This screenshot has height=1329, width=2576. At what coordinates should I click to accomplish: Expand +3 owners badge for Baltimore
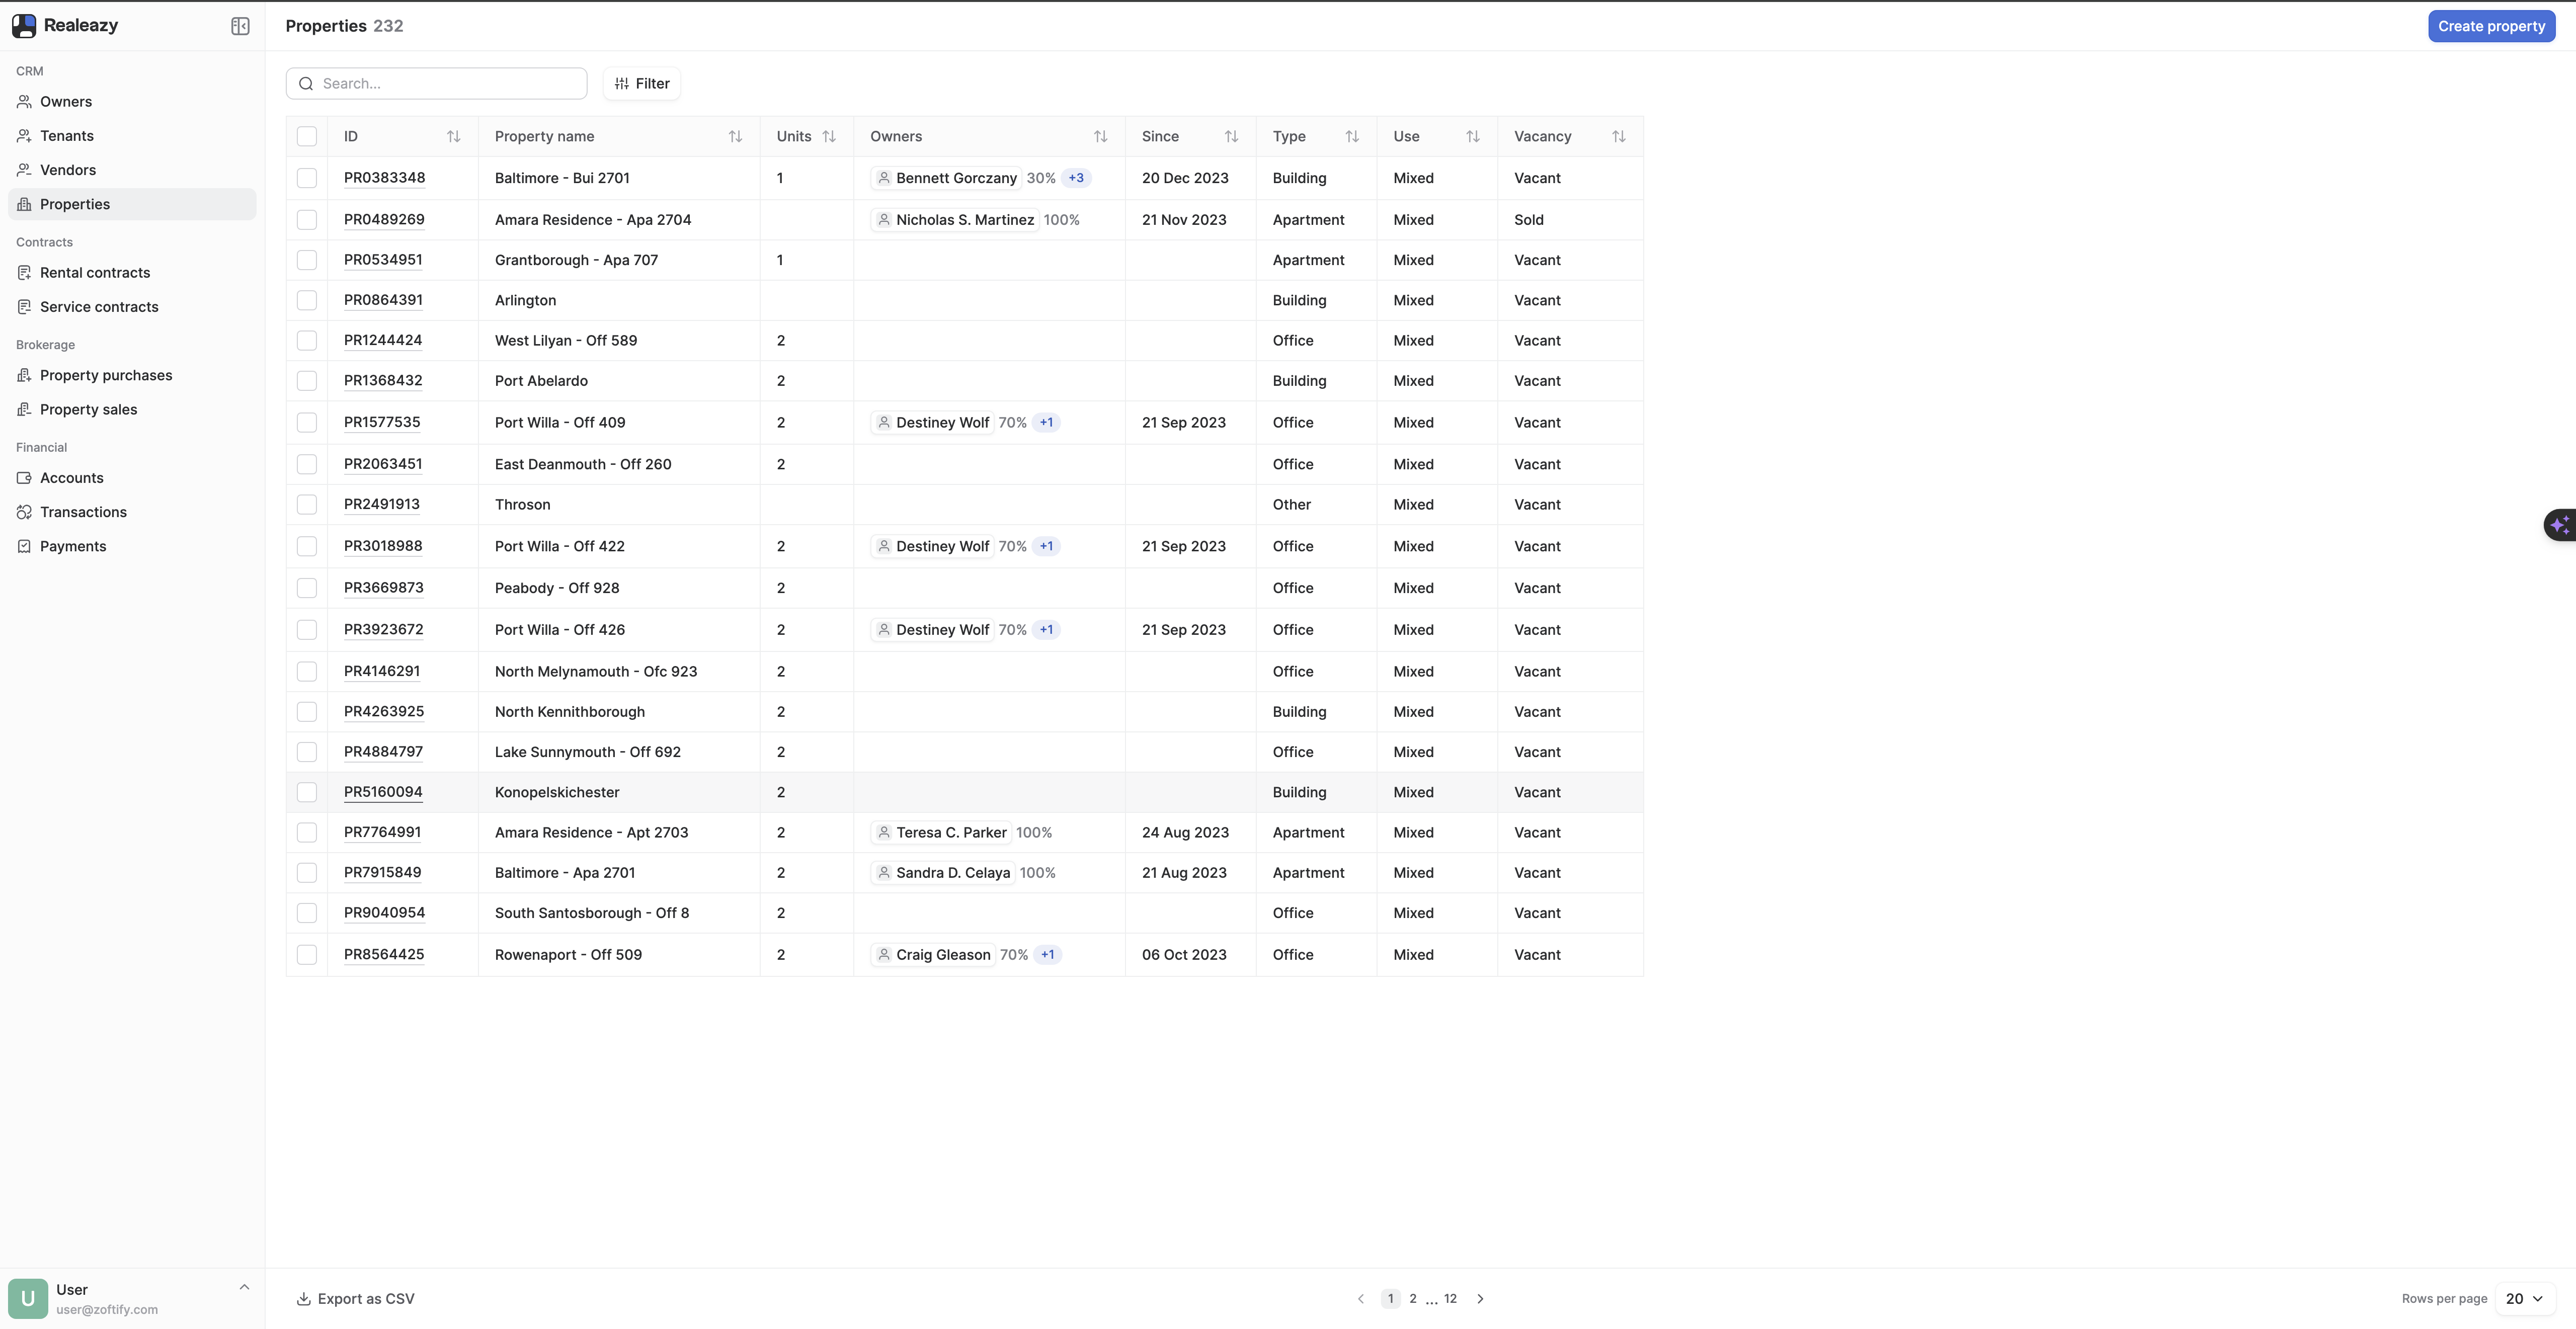(x=1076, y=178)
